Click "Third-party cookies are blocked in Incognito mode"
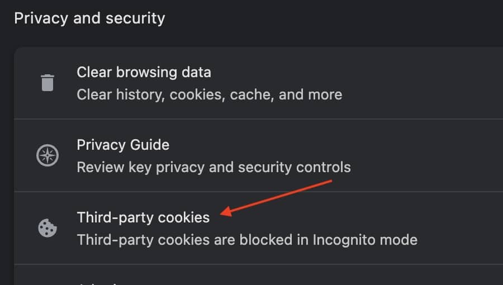The height and width of the screenshot is (285, 503). click(x=247, y=240)
